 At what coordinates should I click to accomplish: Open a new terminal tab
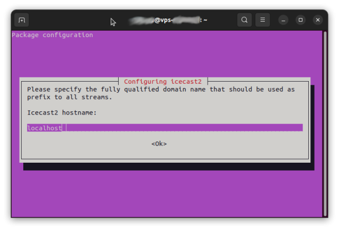coord(22,20)
